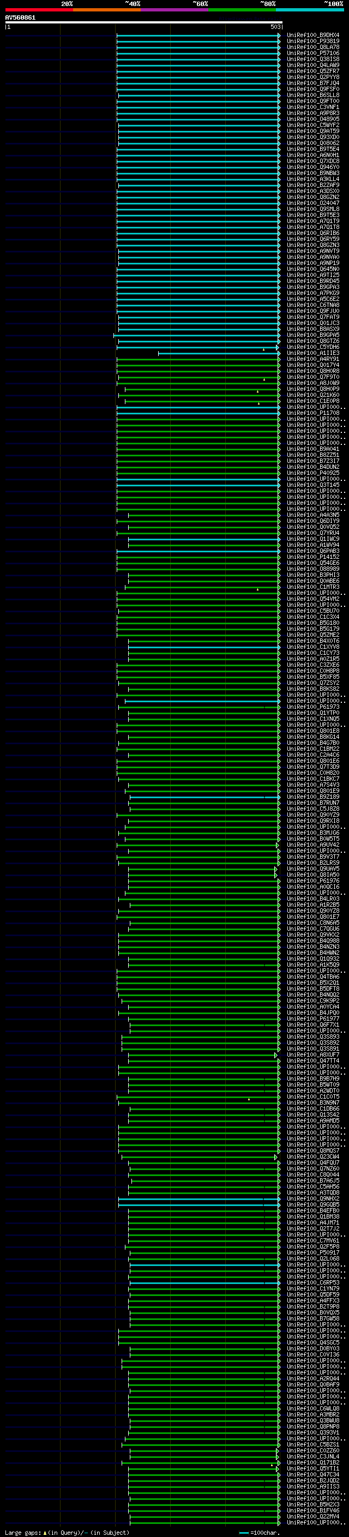The image size is (349, 1537).
Task: Select label UniRef100_Q9FT00
Action: pyautogui.click(x=313, y=101)
